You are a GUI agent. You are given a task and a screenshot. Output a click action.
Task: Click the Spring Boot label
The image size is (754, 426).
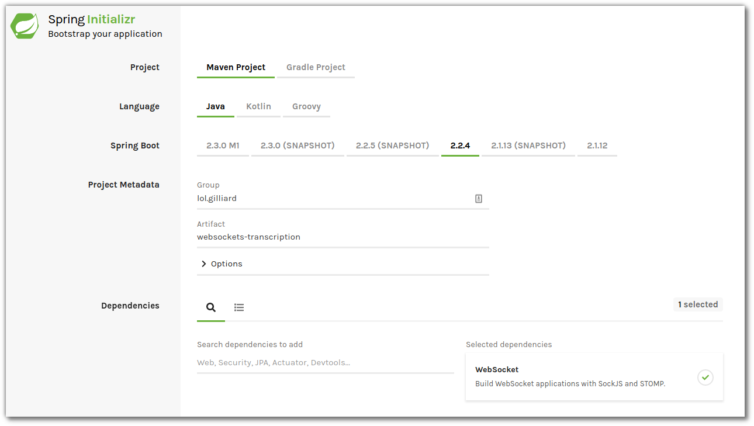(135, 146)
